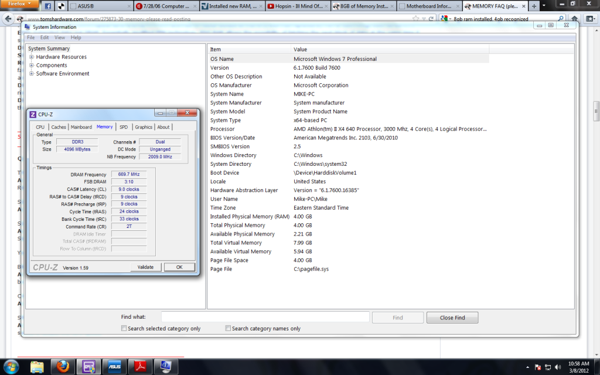Click the System Information title bar icon

pyautogui.click(x=27, y=27)
